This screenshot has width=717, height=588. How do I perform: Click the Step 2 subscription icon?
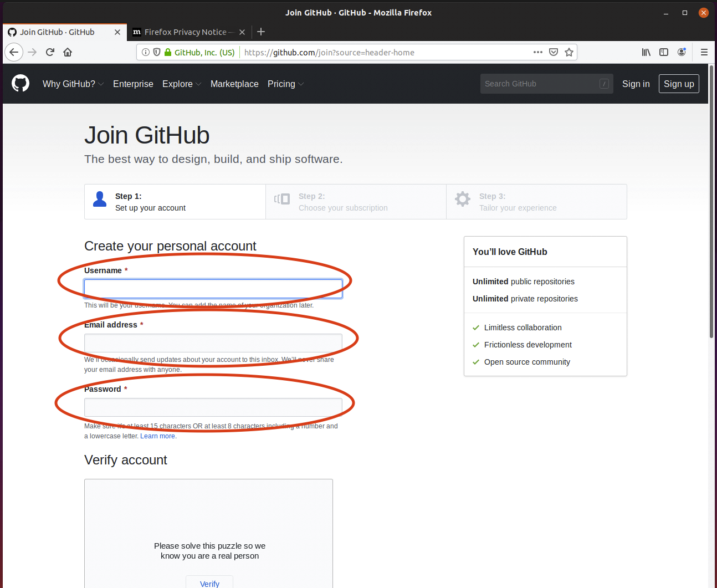click(x=282, y=199)
